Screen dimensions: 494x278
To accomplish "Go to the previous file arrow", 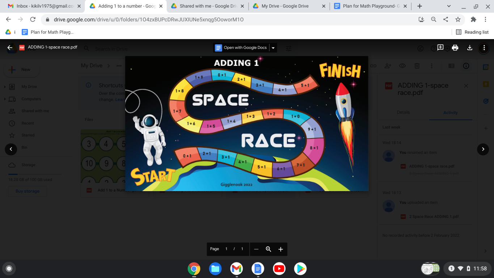I will [11, 149].
